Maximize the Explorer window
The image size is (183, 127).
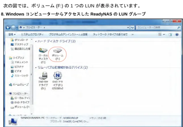click(x=170, y=21)
